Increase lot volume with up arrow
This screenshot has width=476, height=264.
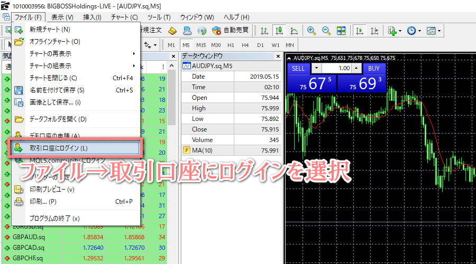pyautogui.click(x=356, y=68)
